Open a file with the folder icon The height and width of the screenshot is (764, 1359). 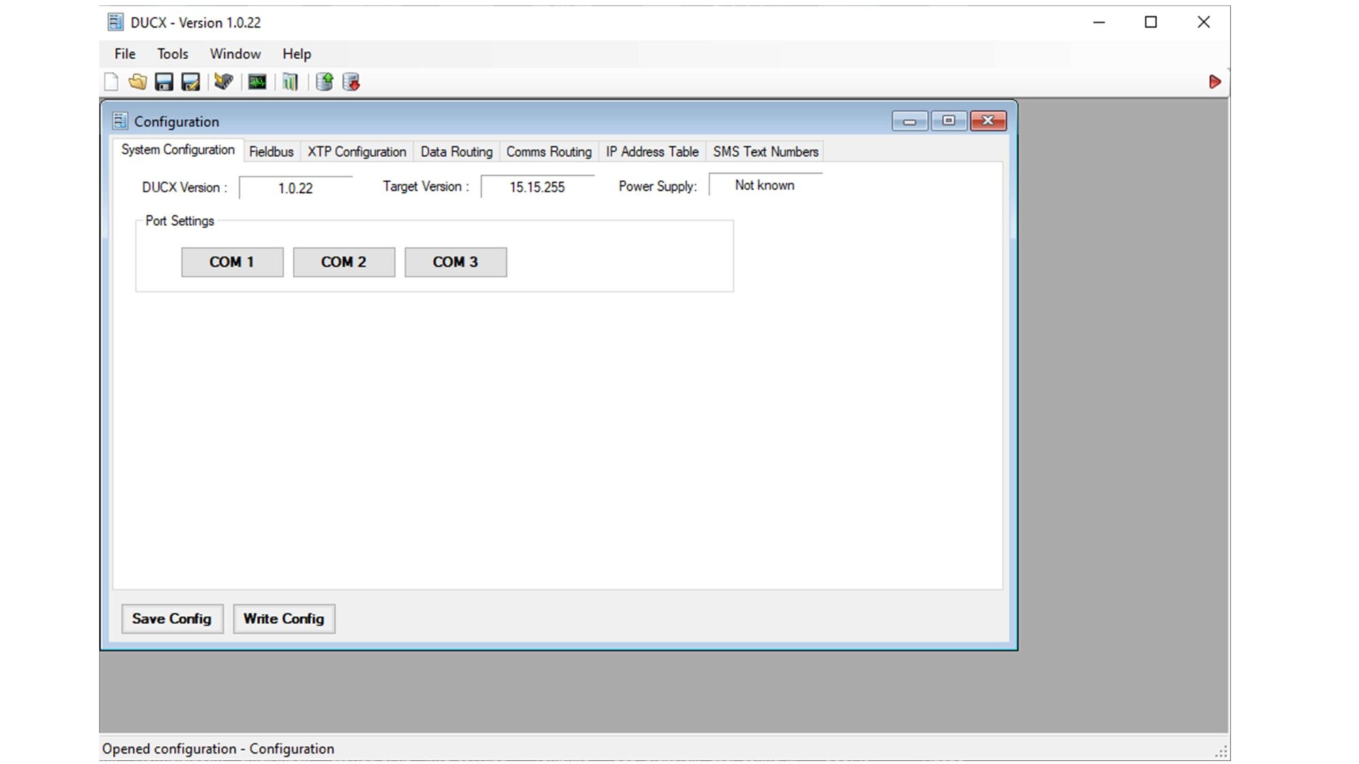[137, 82]
